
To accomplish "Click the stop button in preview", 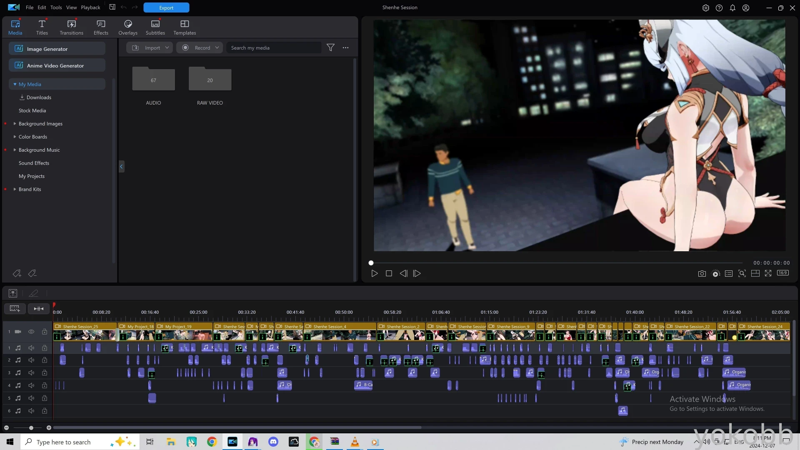I will [x=389, y=274].
